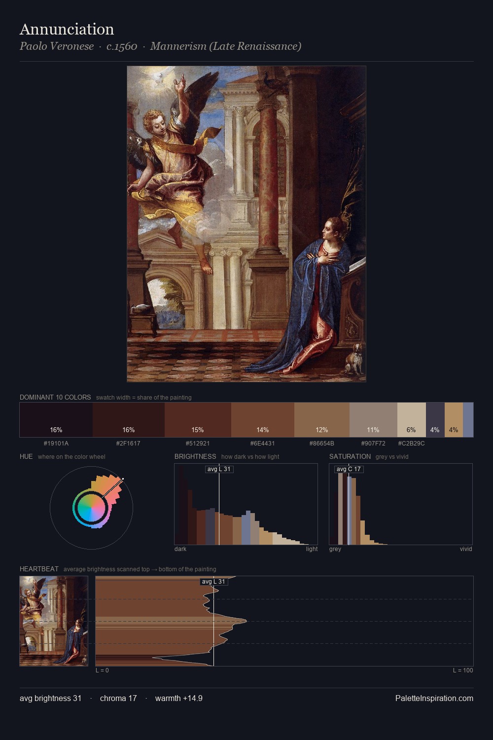The height and width of the screenshot is (740, 493).
Task: Click the 'SATURATION' section heading
Action: coord(350,456)
